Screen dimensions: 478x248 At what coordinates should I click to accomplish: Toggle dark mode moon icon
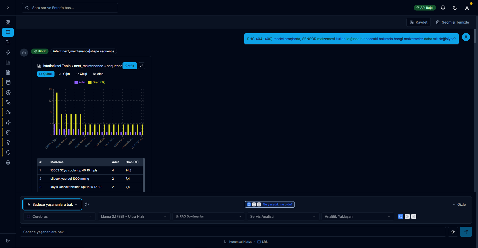coord(455,8)
